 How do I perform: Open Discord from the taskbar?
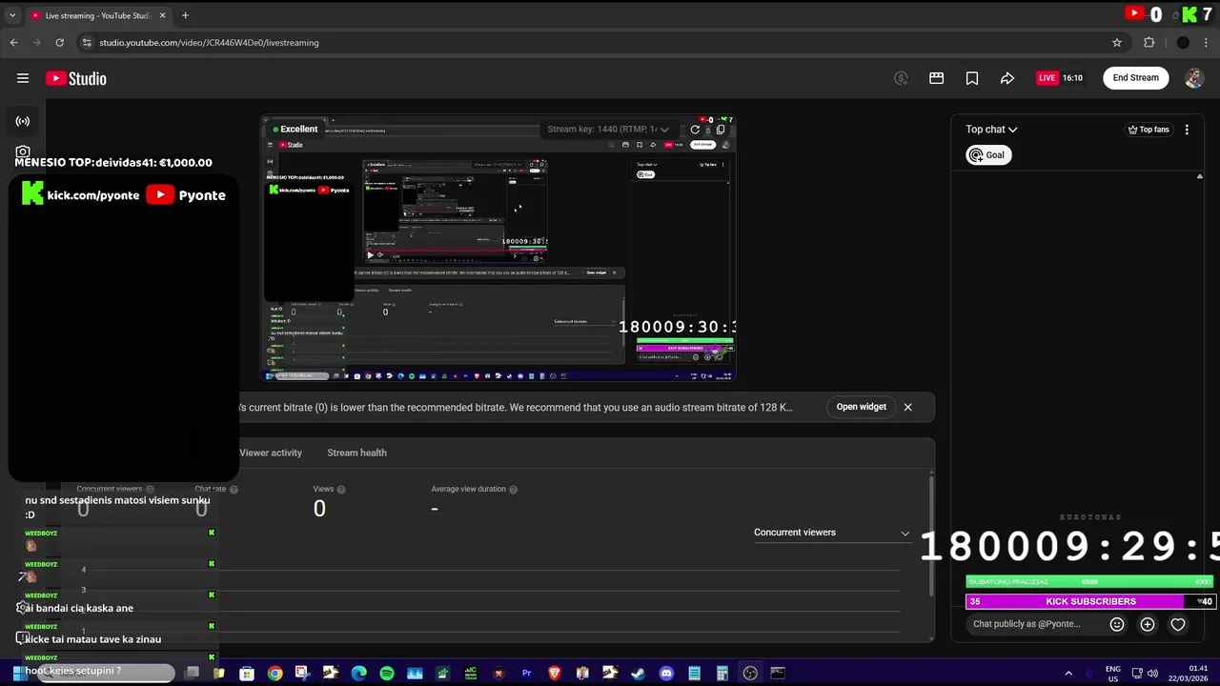pos(666,674)
